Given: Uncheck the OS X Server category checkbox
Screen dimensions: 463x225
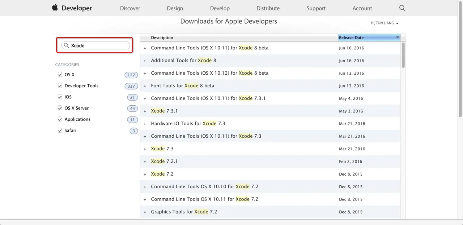Looking at the screenshot, I should pos(60,108).
